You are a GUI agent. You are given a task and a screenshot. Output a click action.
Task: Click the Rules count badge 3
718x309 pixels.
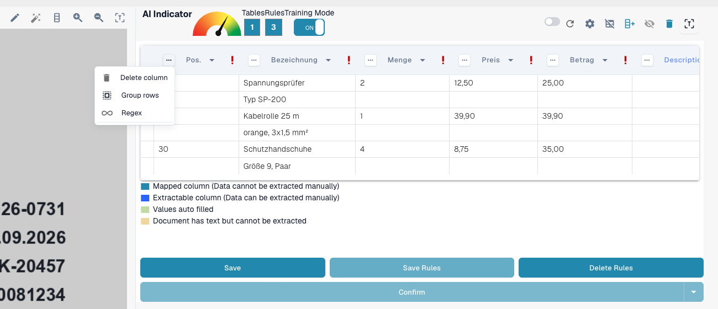pyautogui.click(x=273, y=27)
